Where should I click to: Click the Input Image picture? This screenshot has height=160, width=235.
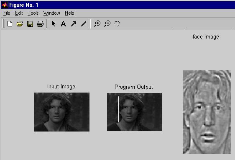[62, 112]
